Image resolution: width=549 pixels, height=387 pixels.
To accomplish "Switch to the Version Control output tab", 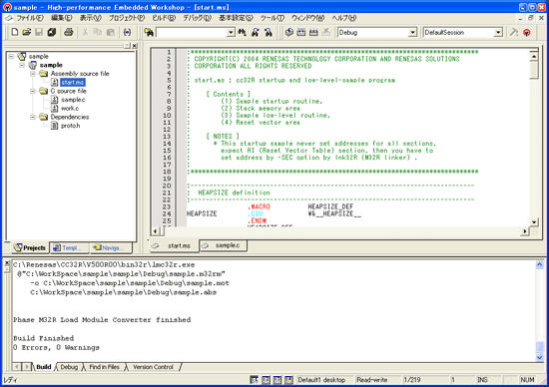I will click(153, 367).
